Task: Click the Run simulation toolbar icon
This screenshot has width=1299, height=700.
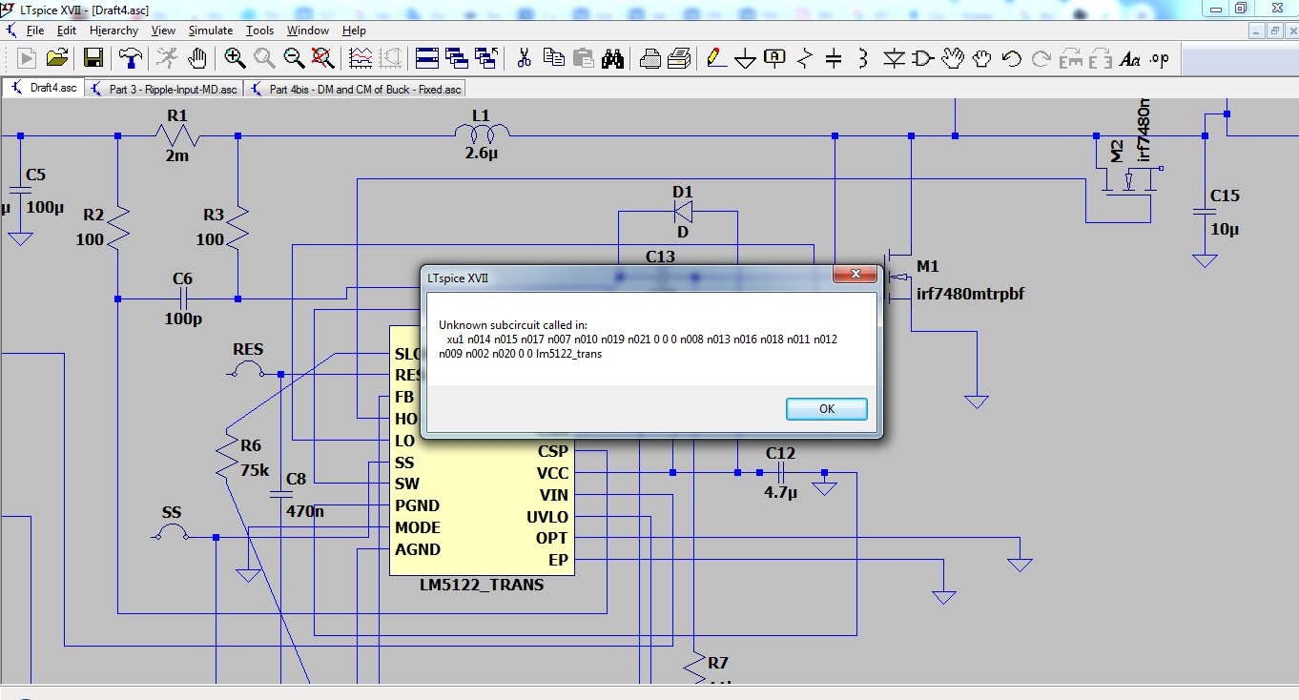Action: pyautogui.click(x=27, y=58)
